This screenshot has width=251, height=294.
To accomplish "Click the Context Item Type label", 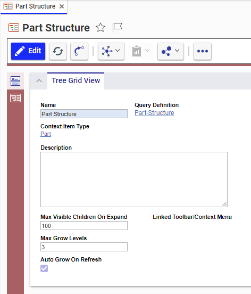I will [65, 126].
